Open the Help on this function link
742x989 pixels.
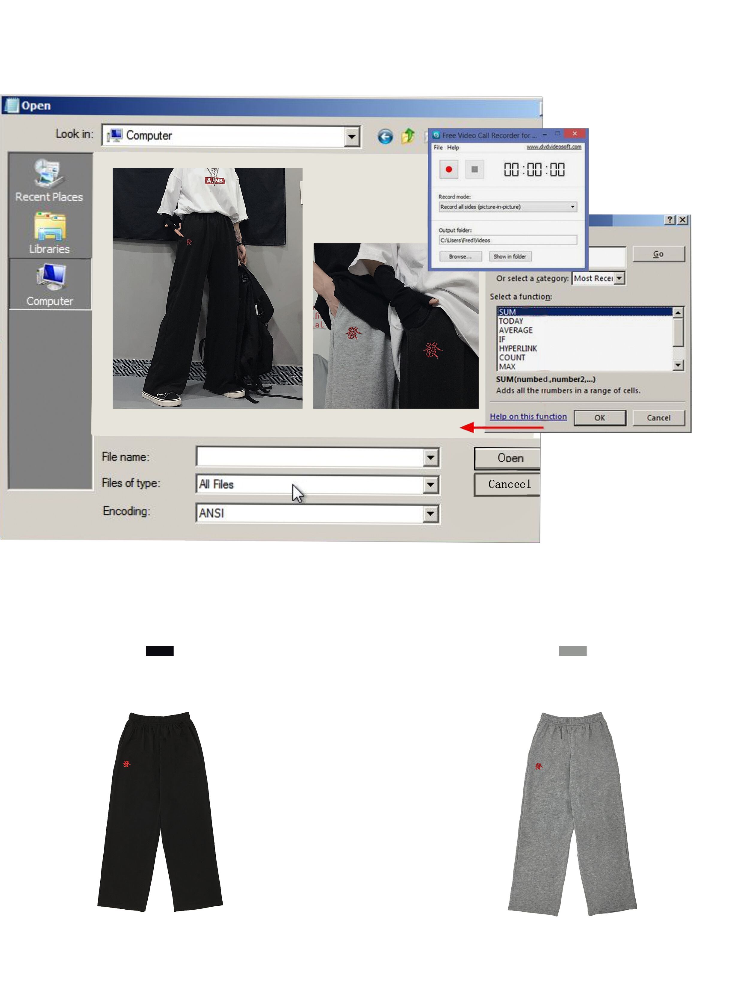coord(528,417)
